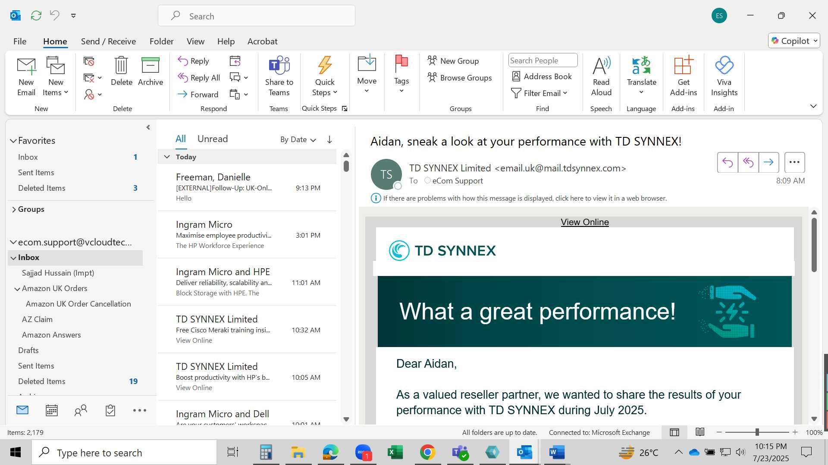Open Viva Insights
Image resolution: width=828 pixels, height=465 pixels.
tap(724, 77)
